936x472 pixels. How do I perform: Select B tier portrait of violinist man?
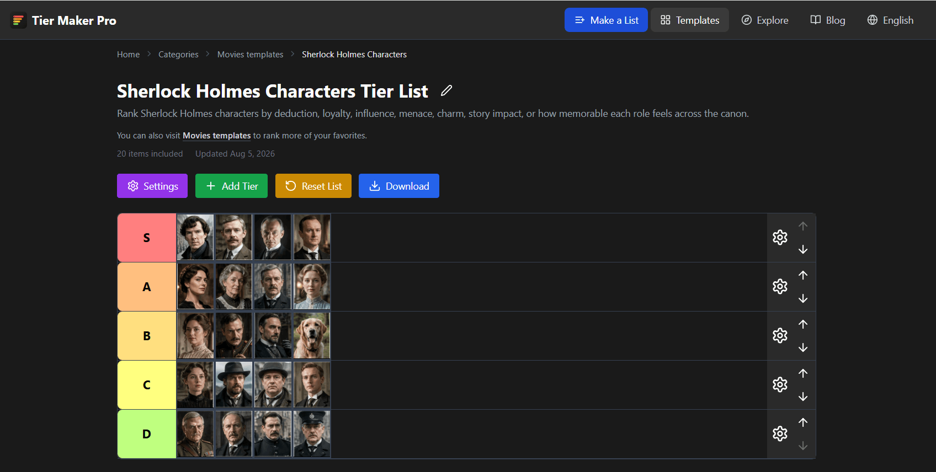point(234,335)
